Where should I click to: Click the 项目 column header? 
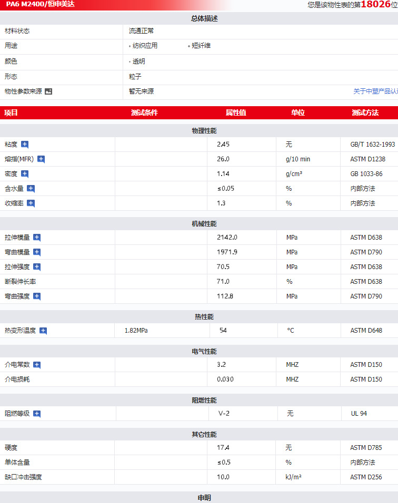(x=11, y=112)
